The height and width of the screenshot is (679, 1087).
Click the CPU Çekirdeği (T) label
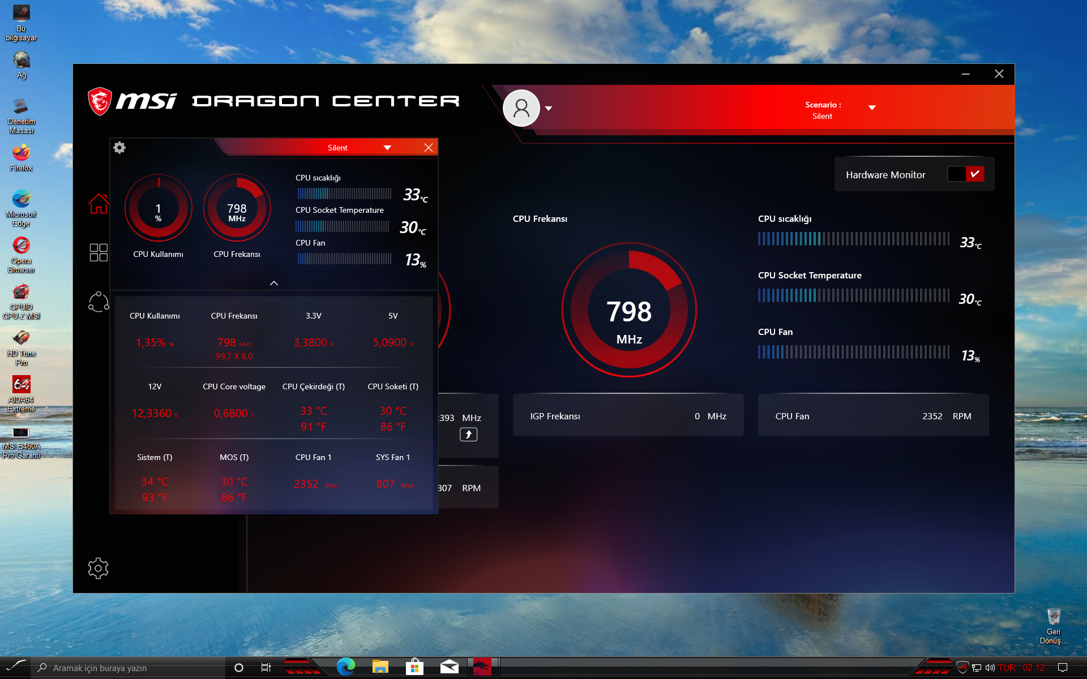pyautogui.click(x=314, y=386)
